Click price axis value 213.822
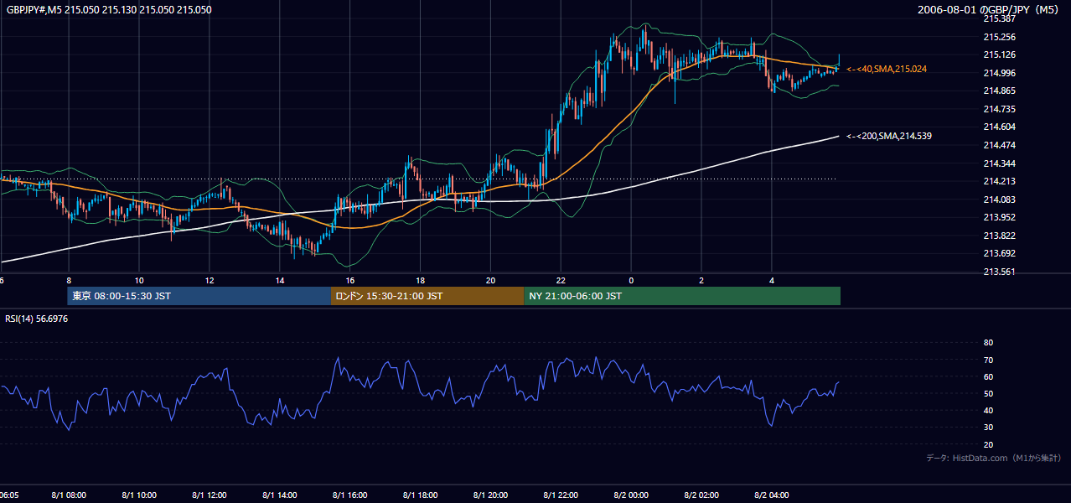 point(999,236)
